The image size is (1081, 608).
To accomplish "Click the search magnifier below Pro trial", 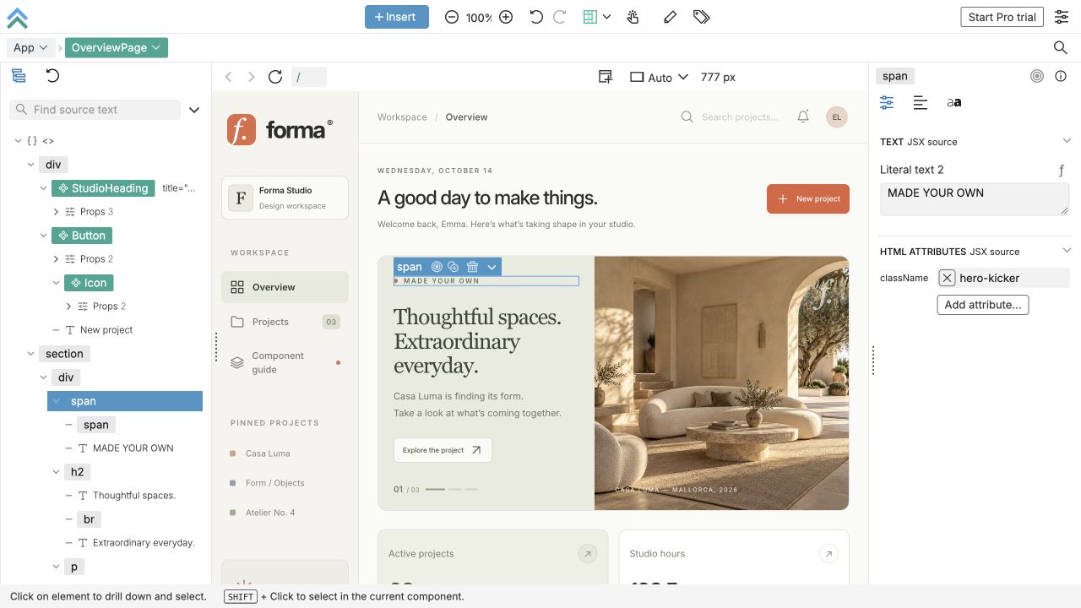I will [x=1061, y=48].
